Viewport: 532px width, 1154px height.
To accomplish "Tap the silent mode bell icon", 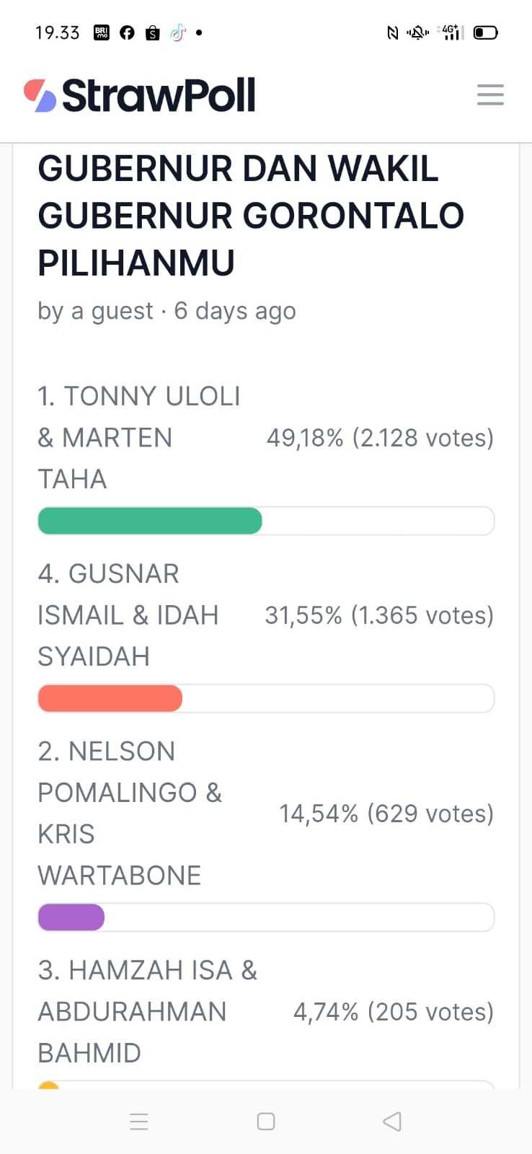I will click(417, 32).
